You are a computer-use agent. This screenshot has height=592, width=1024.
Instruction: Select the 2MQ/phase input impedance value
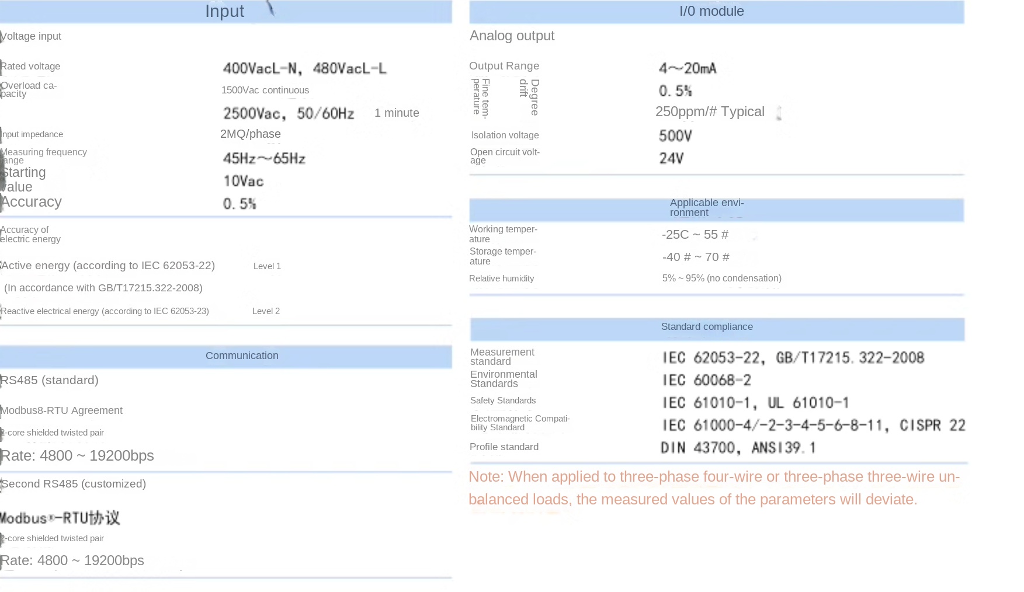point(251,134)
